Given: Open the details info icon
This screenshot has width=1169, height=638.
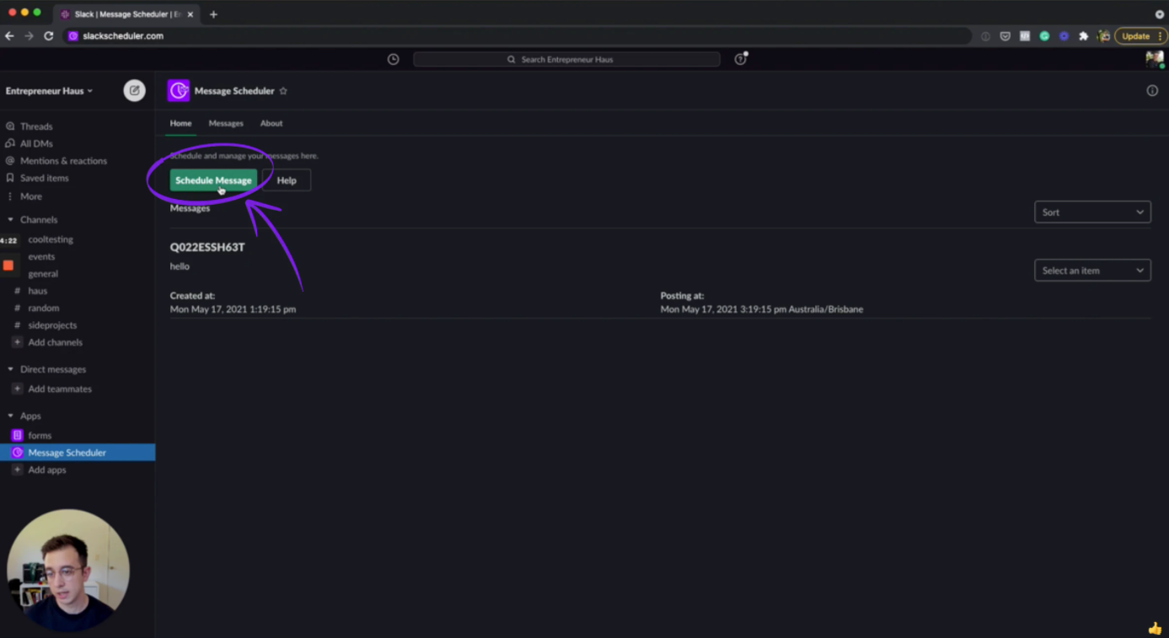Looking at the screenshot, I should [x=1152, y=91].
